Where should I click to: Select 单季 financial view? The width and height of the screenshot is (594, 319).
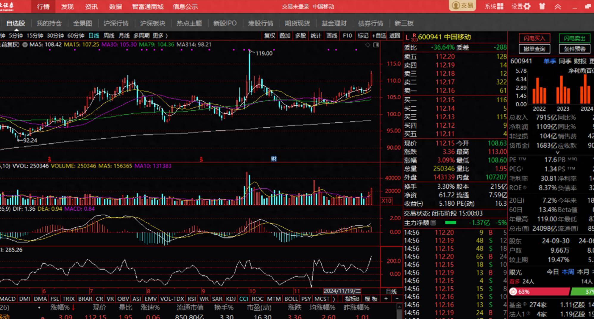click(x=550, y=61)
